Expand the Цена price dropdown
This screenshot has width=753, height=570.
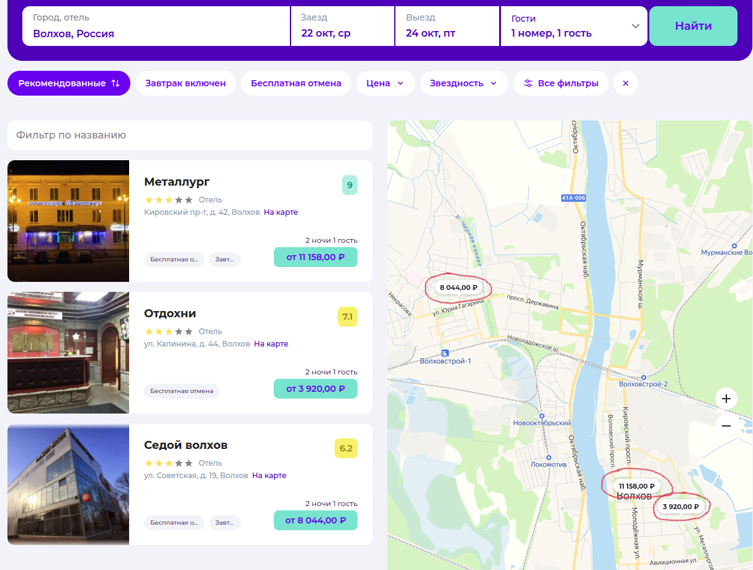tap(385, 83)
